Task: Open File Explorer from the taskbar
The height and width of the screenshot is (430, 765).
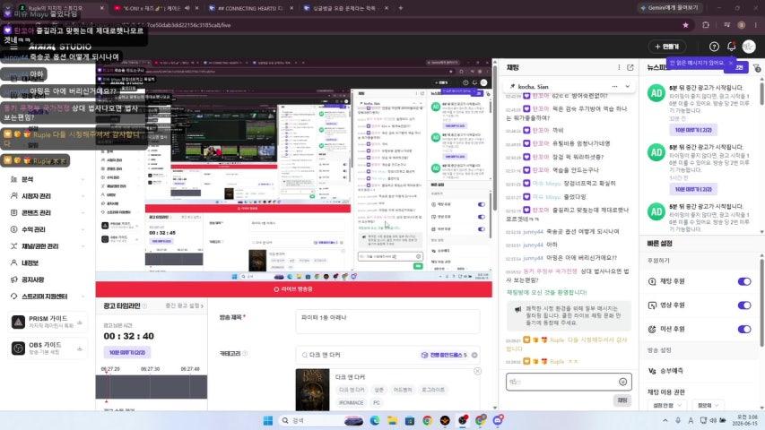Action: click(392, 420)
